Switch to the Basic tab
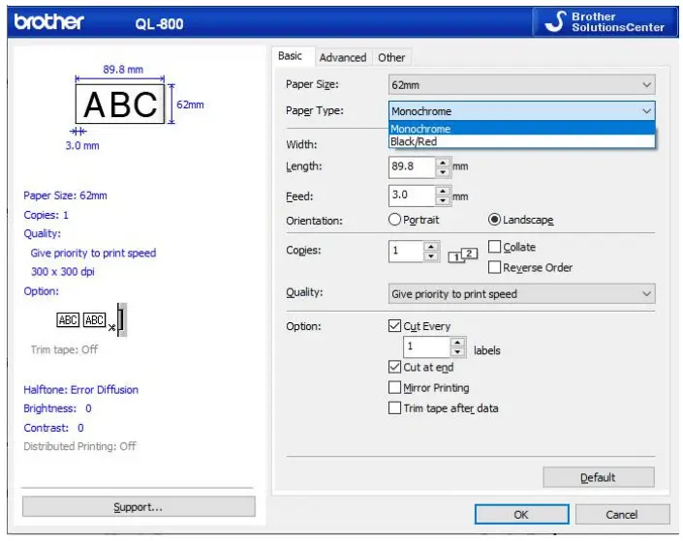The width and height of the screenshot is (683, 541). click(290, 56)
